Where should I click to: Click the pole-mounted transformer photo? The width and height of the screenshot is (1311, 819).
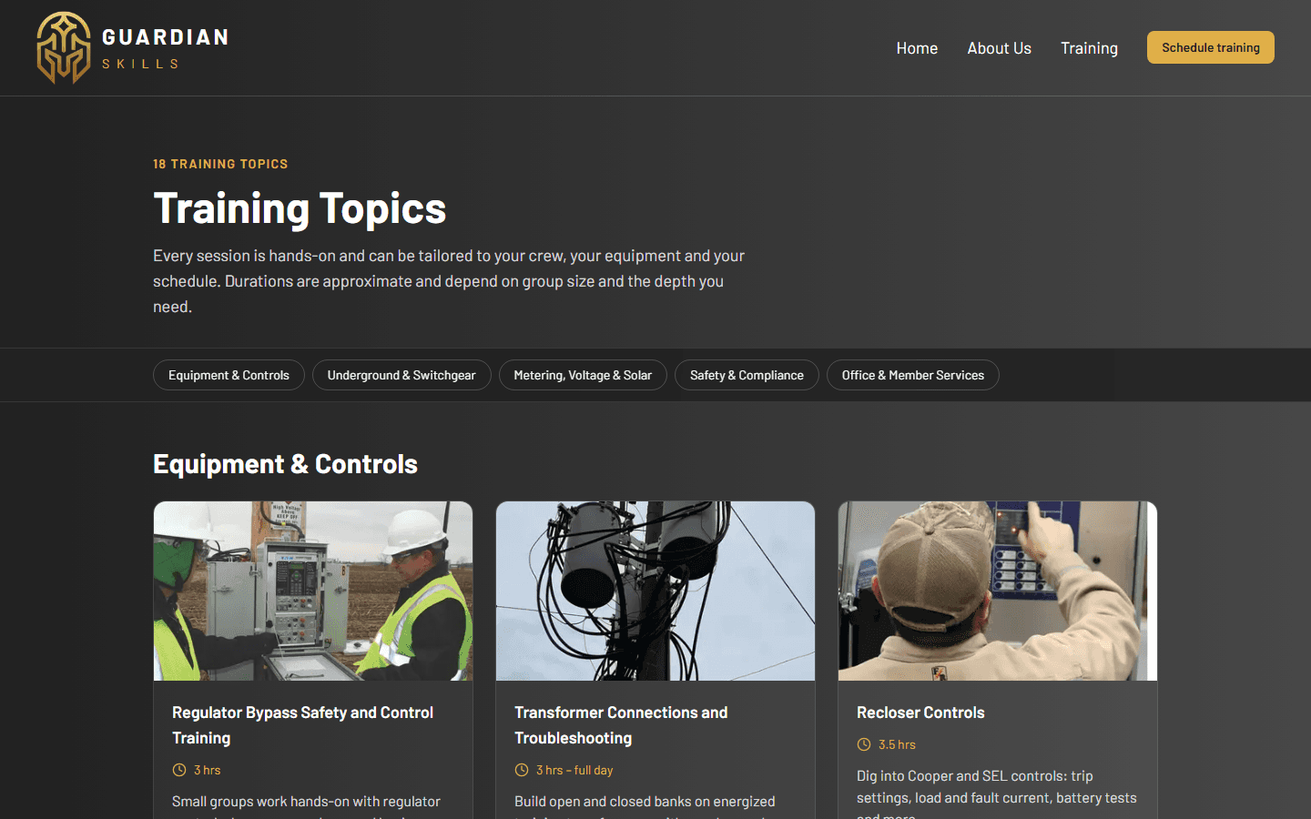click(655, 591)
